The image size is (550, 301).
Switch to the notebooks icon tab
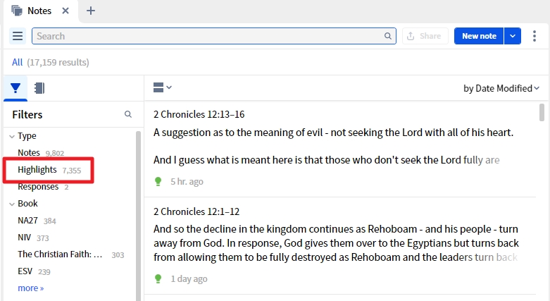click(x=39, y=88)
